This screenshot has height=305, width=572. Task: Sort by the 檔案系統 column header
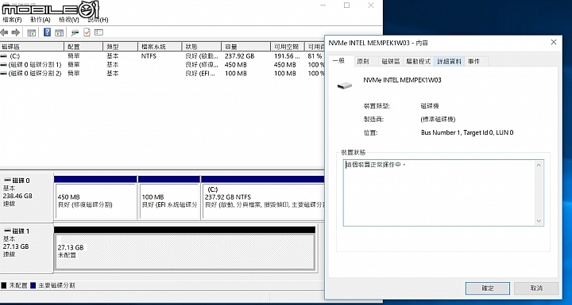[160, 47]
